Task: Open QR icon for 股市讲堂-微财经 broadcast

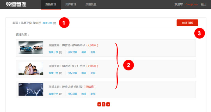Action: coord(60,94)
